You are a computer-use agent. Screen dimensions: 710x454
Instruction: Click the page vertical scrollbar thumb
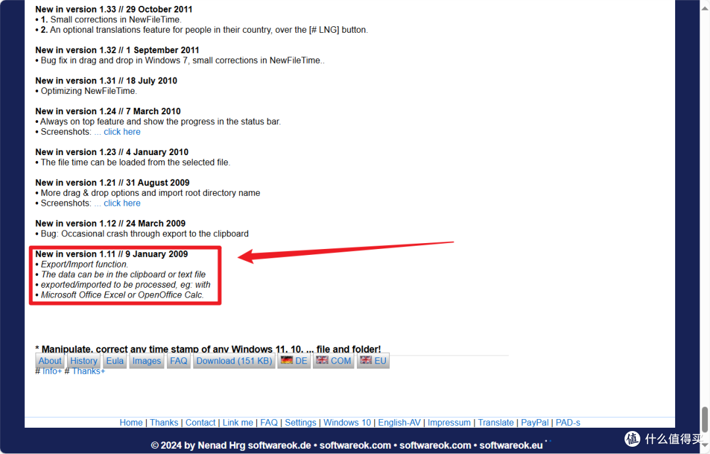tap(705, 420)
